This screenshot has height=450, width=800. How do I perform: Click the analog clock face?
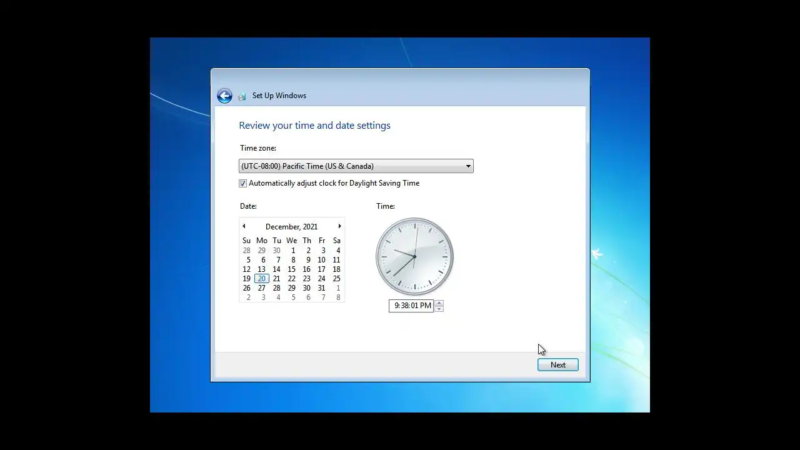(x=414, y=256)
